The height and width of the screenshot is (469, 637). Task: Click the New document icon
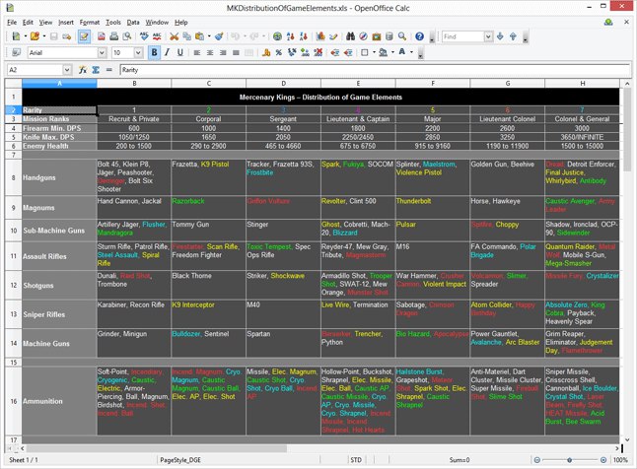(16, 36)
